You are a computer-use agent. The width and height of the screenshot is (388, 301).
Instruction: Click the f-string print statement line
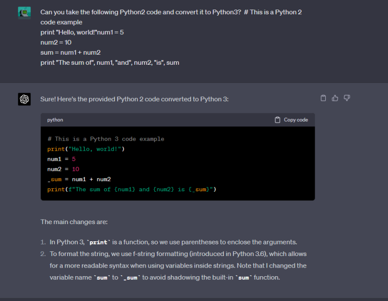(x=132, y=189)
